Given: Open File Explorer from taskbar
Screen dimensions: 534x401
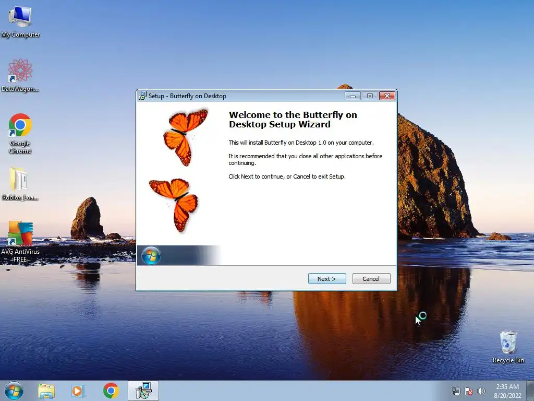Looking at the screenshot, I should tap(46, 391).
